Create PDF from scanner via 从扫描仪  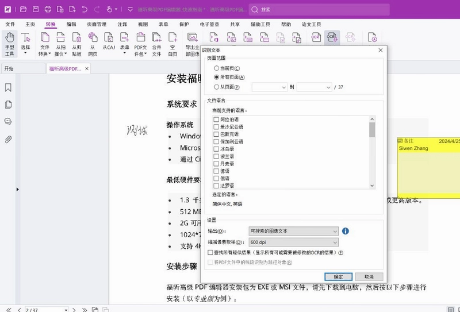(60, 44)
